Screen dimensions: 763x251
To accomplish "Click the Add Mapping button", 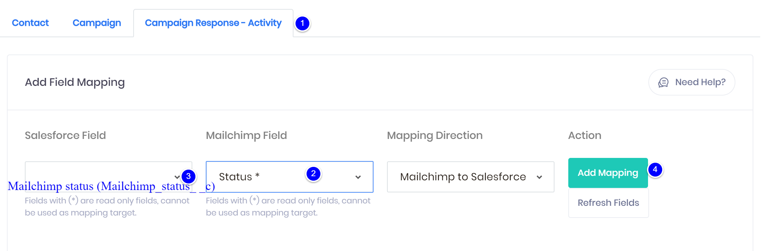I will pos(608,173).
